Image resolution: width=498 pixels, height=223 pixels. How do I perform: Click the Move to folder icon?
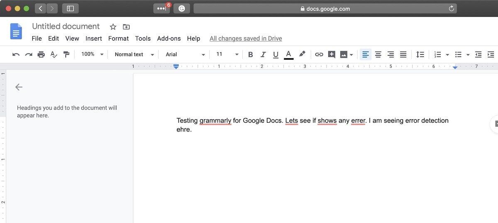(126, 27)
